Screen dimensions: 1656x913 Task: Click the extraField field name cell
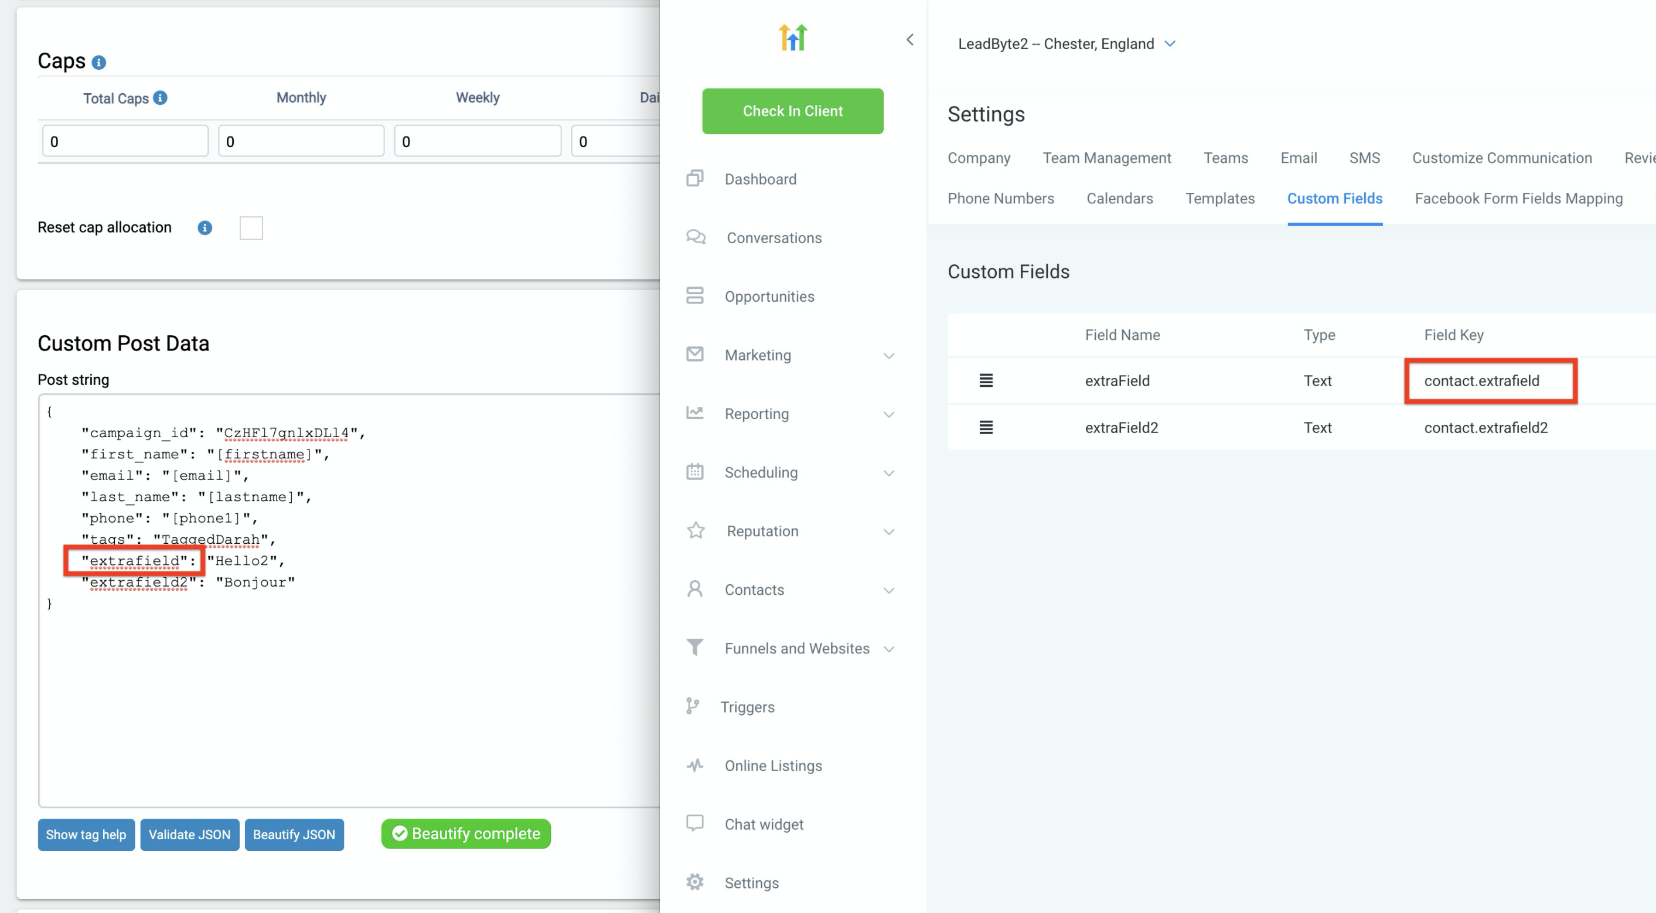[1117, 381]
